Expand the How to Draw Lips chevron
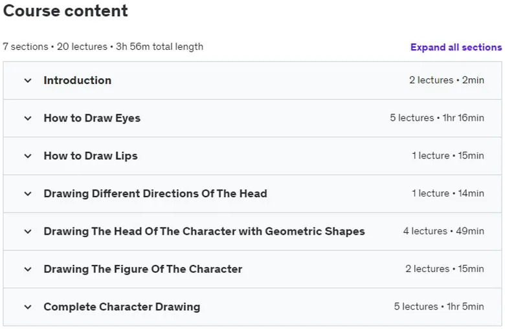This screenshot has width=505, height=329. [28, 156]
